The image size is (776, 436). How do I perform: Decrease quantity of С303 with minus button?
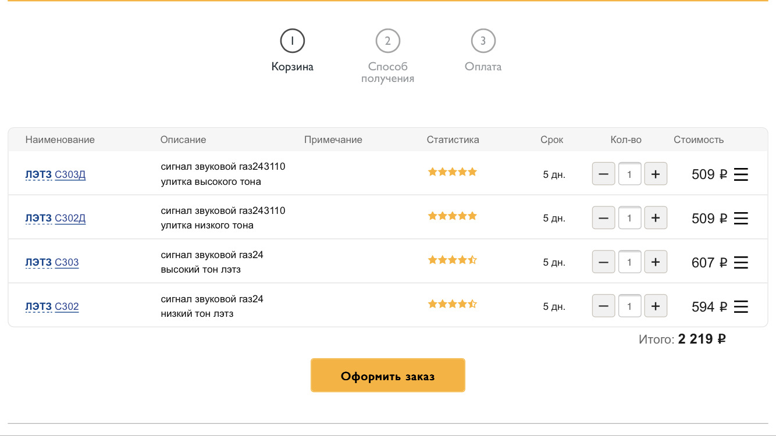point(603,262)
